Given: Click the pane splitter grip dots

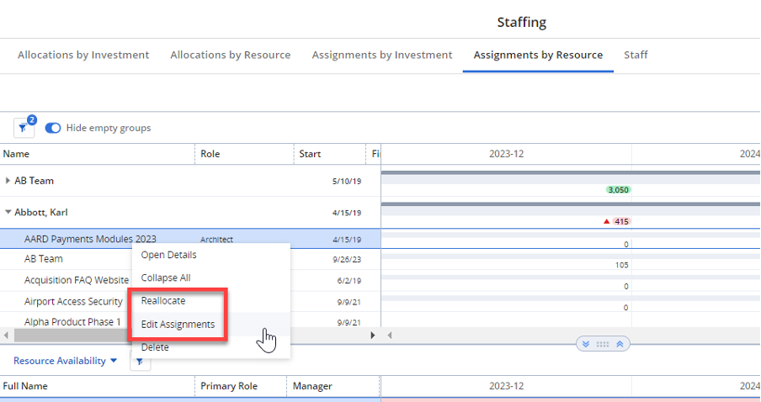Looking at the screenshot, I should (603, 344).
